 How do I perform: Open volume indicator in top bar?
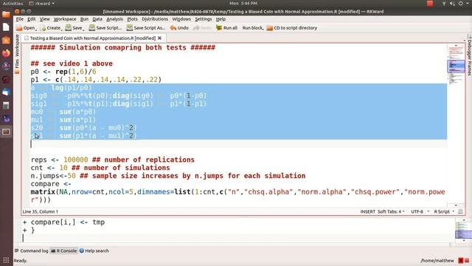coord(452,3)
